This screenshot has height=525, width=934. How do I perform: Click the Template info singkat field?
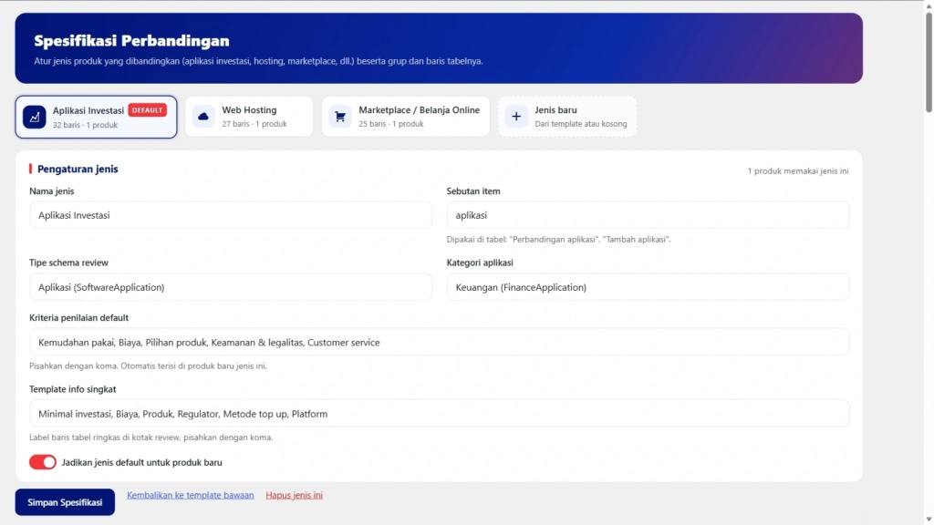[440, 414]
